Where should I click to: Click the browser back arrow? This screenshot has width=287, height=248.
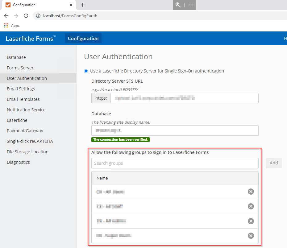[x=6, y=16]
